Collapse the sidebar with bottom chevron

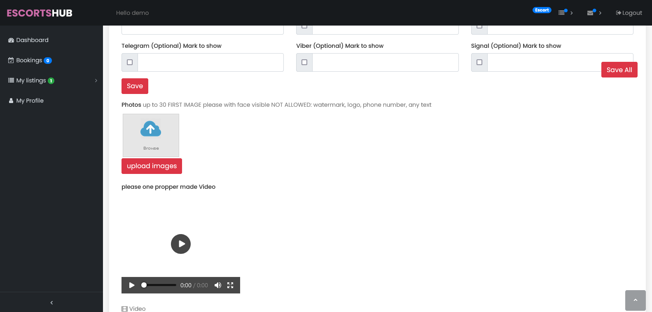[x=51, y=303]
